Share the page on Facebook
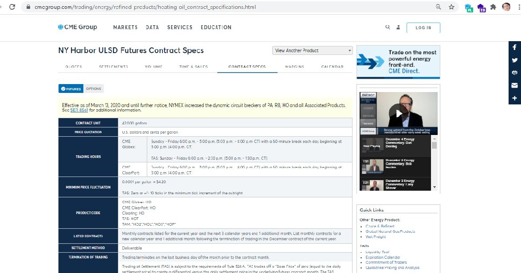The height and width of the screenshot is (273, 521). (514, 47)
